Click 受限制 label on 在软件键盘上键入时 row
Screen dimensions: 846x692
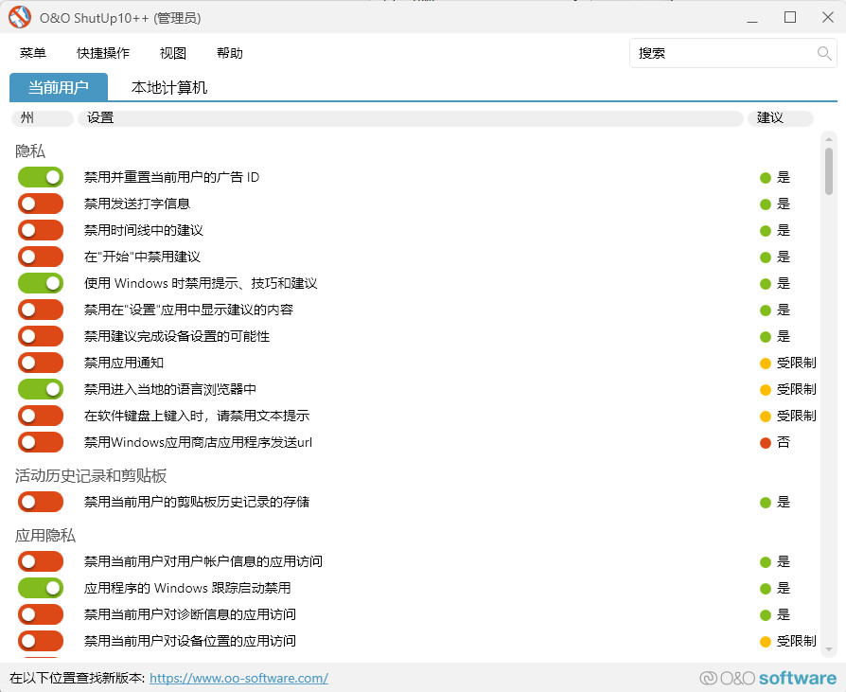pyautogui.click(x=797, y=416)
